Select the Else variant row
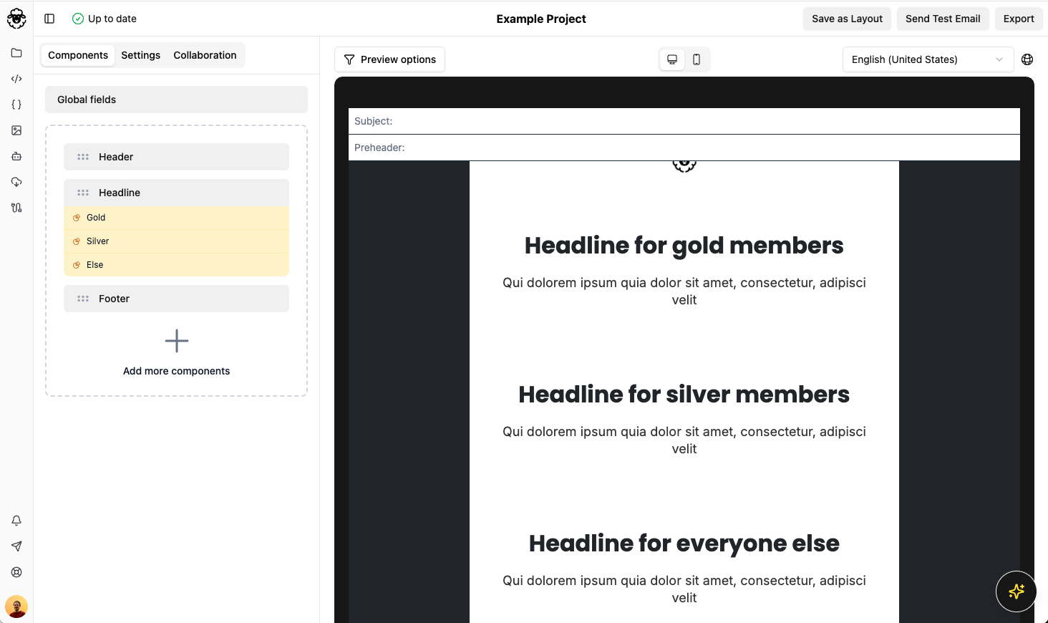Image resolution: width=1048 pixels, height=623 pixels. [176, 265]
